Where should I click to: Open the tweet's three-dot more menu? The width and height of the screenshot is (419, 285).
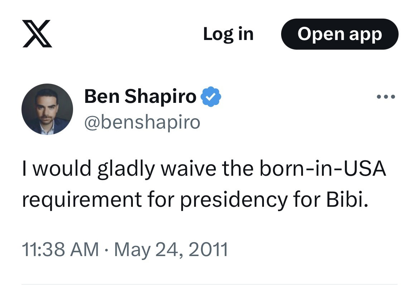[386, 97]
